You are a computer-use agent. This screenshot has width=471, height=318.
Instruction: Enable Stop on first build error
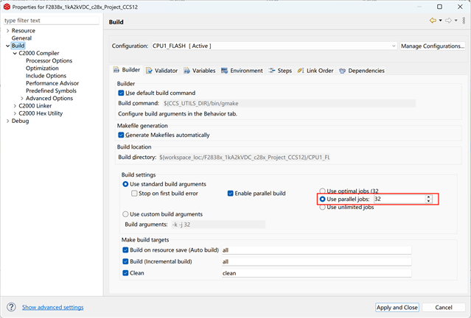[134, 194]
